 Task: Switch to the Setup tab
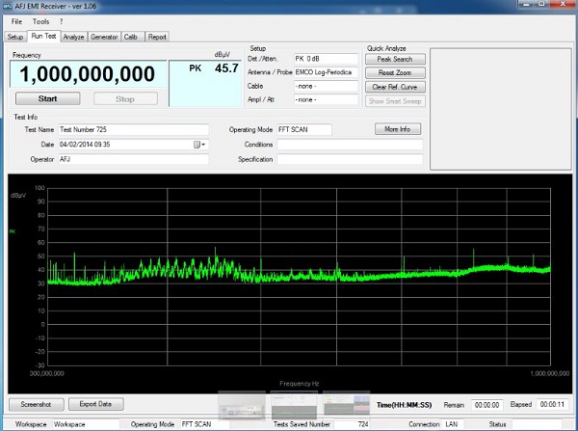pos(15,37)
